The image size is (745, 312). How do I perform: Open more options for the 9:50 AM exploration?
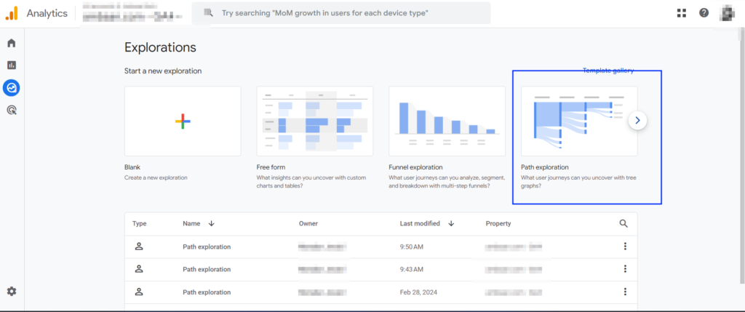point(625,246)
